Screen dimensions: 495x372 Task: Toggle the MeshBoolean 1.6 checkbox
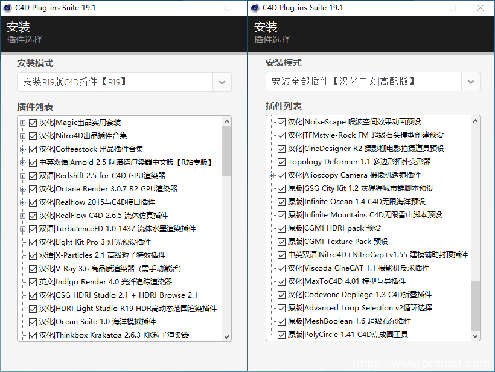point(281,321)
